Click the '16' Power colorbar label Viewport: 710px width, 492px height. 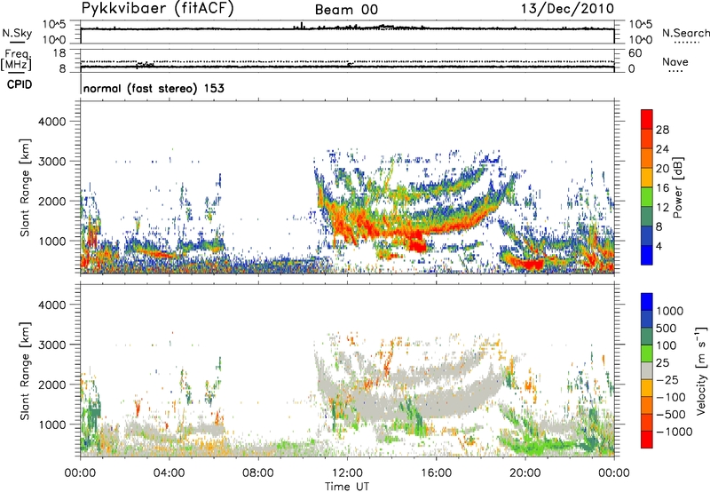click(662, 187)
